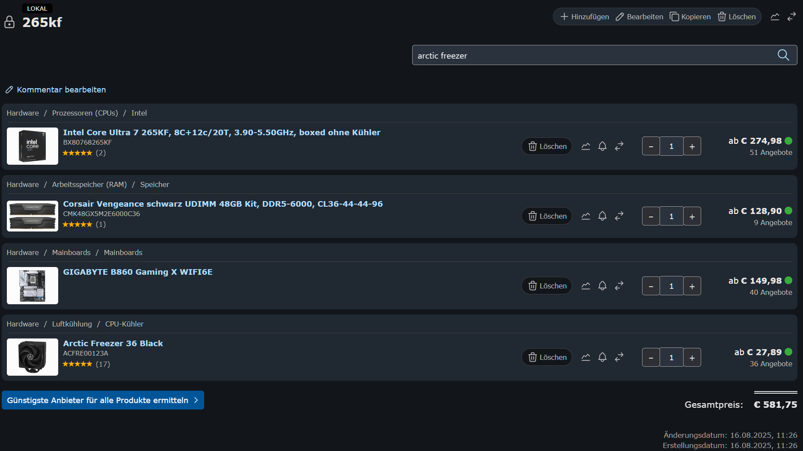Set price alert bell for GIGABYTE B860
803x451 pixels.
(x=602, y=286)
